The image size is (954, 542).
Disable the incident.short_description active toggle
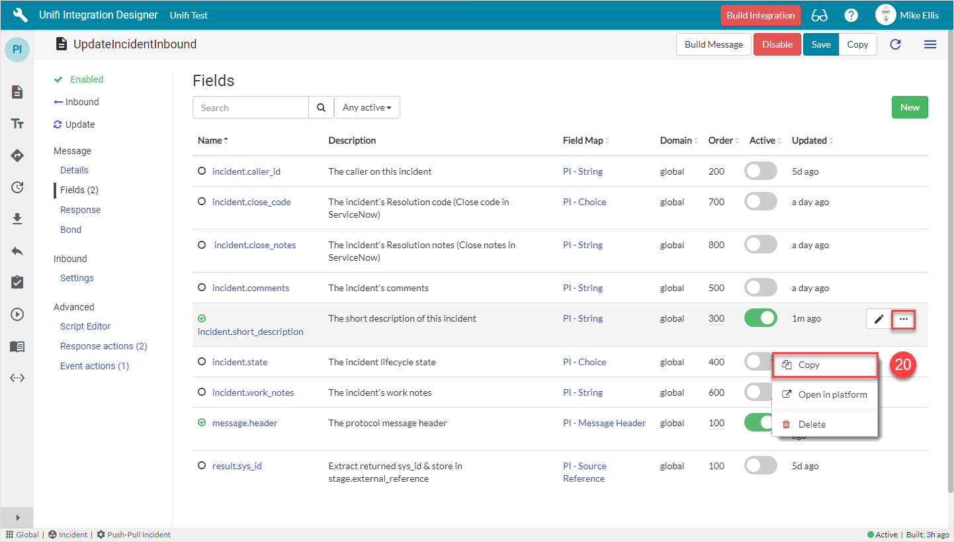coord(761,318)
